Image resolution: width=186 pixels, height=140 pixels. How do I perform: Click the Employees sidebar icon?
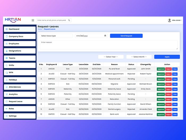7,44
